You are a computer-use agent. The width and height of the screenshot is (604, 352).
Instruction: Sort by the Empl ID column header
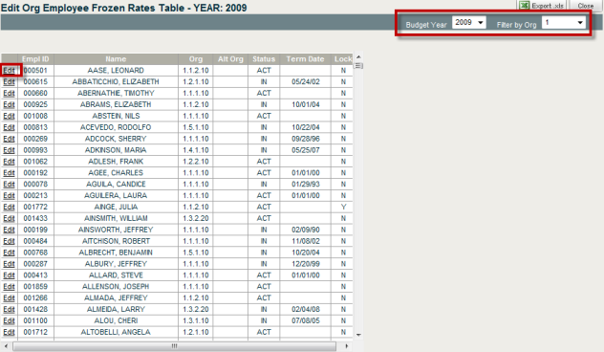pyautogui.click(x=35, y=59)
